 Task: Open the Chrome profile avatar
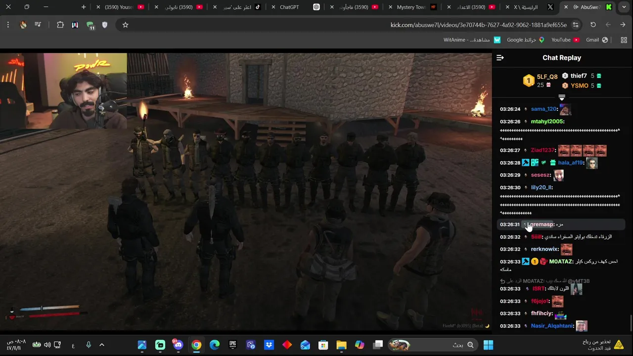23,25
